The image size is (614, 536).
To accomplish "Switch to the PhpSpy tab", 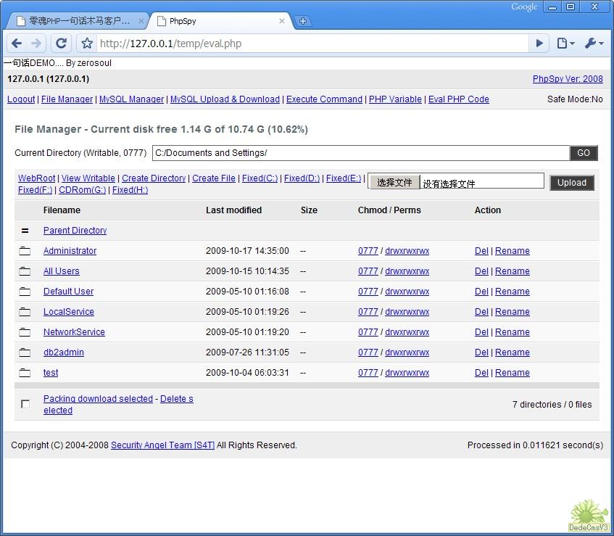I will pyautogui.click(x=219, y=21).
